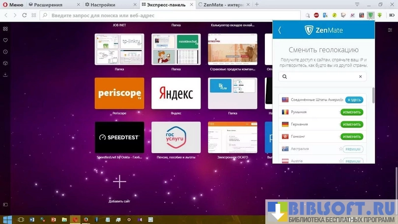
Task: Open the Яндекс speed dial tile
Action: (176, 93)
